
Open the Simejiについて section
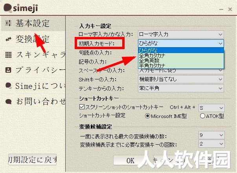point(33,86)
